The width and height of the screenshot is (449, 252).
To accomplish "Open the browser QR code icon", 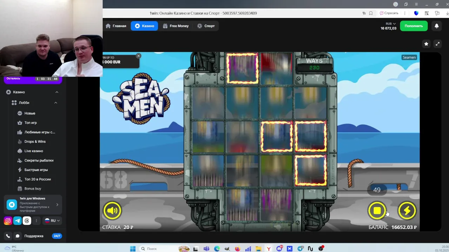I will click(427, 13).
